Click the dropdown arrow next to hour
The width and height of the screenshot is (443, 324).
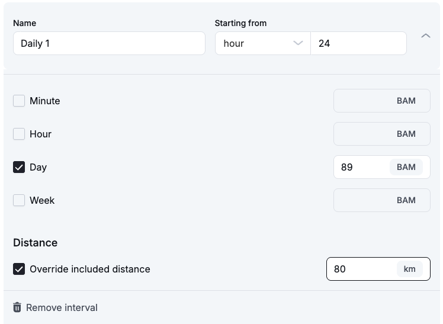click(298, 43)
